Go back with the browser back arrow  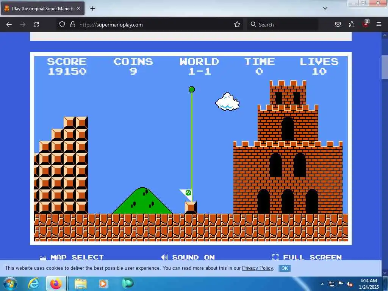tap(9, 25)
